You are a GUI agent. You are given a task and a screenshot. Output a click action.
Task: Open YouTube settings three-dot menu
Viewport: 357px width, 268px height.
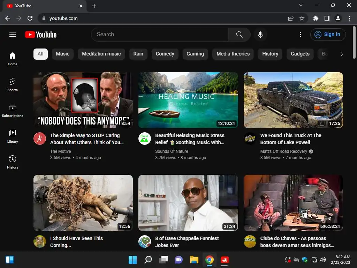(300, 35)
